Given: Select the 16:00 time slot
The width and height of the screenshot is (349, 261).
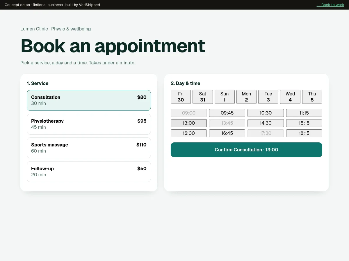Looking at the screenshot, I should pyautogui.click(x=189, y=133).
